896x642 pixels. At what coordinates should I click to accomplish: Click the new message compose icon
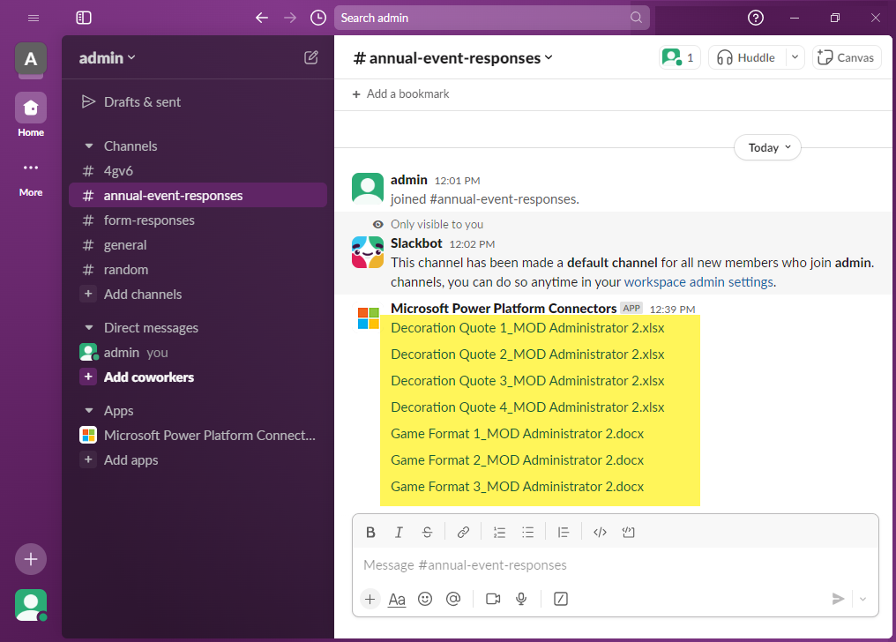click(311, 57)
